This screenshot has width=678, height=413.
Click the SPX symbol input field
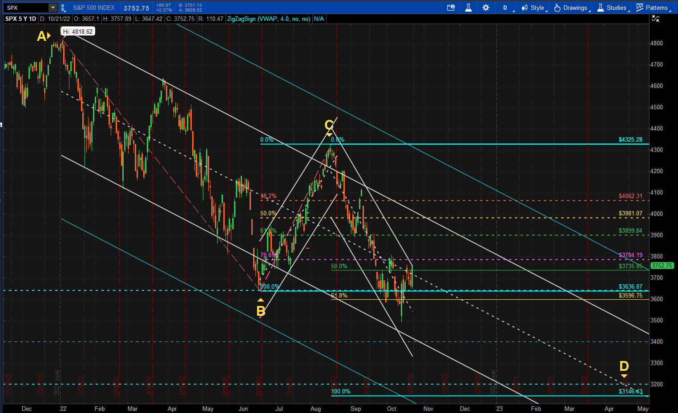pyautogui.click(x=26, y=8)
